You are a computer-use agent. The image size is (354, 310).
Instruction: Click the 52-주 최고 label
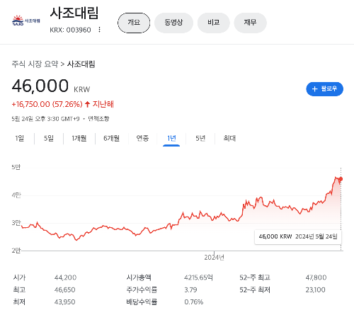(x=255, y=277)
